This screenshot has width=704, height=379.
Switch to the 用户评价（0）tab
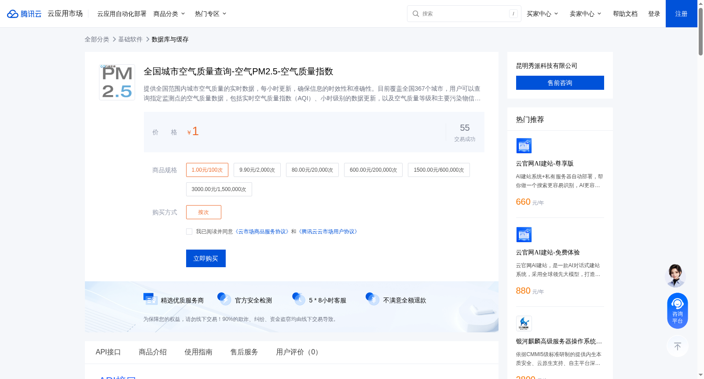pos(299,352)
